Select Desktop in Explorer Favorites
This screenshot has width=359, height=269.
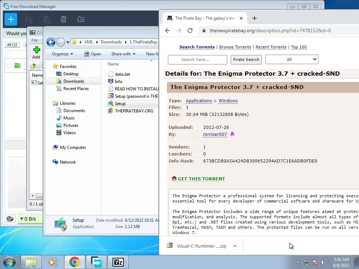pos(71,74)
